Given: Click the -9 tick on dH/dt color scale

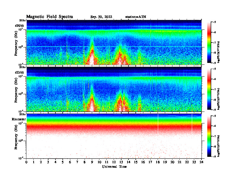Looking at the screenshot, I should coord(215,63).
